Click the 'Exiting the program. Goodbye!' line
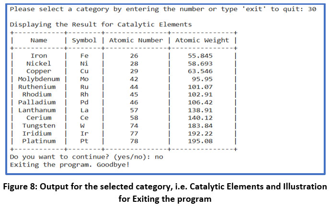Image resolution: width=329 pixels, height=208 pixels. [69, 165]
